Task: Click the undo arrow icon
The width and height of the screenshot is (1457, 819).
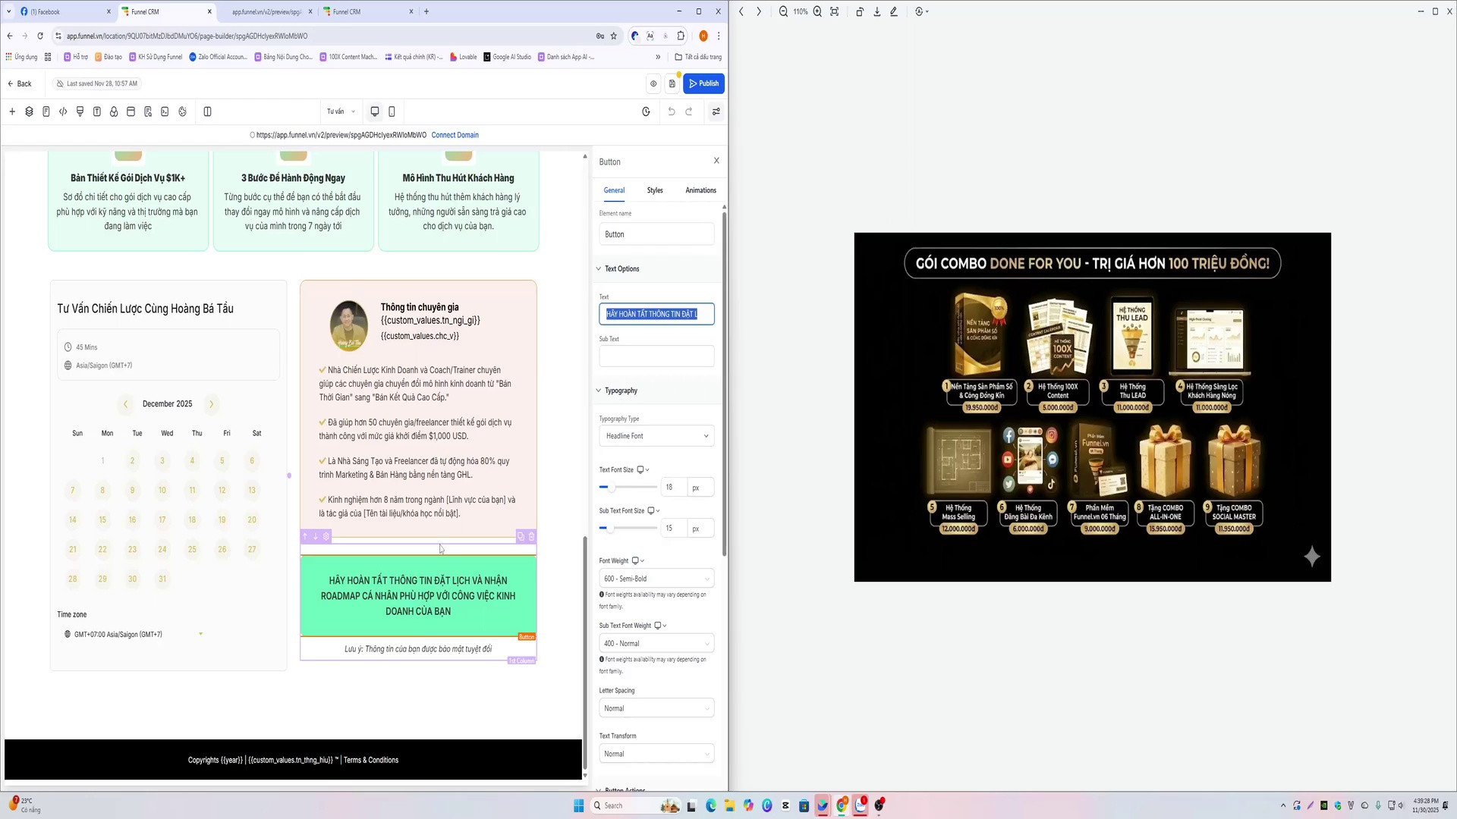Action: tap(672, 111)
